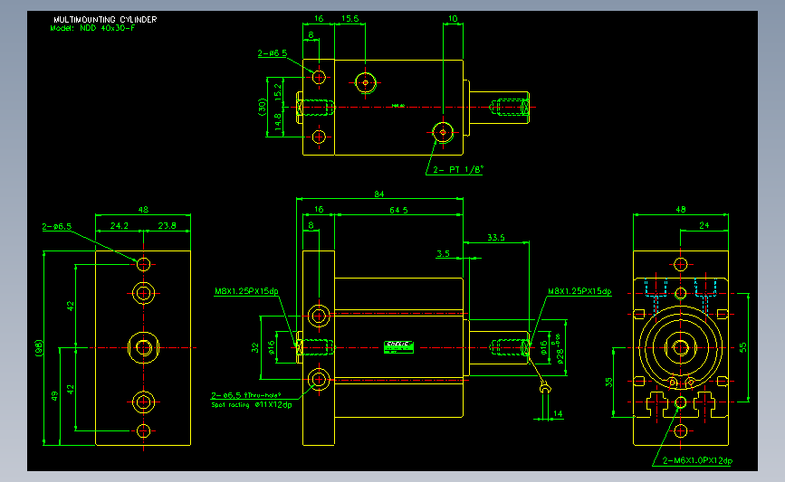Click the left "M8X1.25PX15dp" thread callout
This screenshot has height=482, width=785.
246,291
